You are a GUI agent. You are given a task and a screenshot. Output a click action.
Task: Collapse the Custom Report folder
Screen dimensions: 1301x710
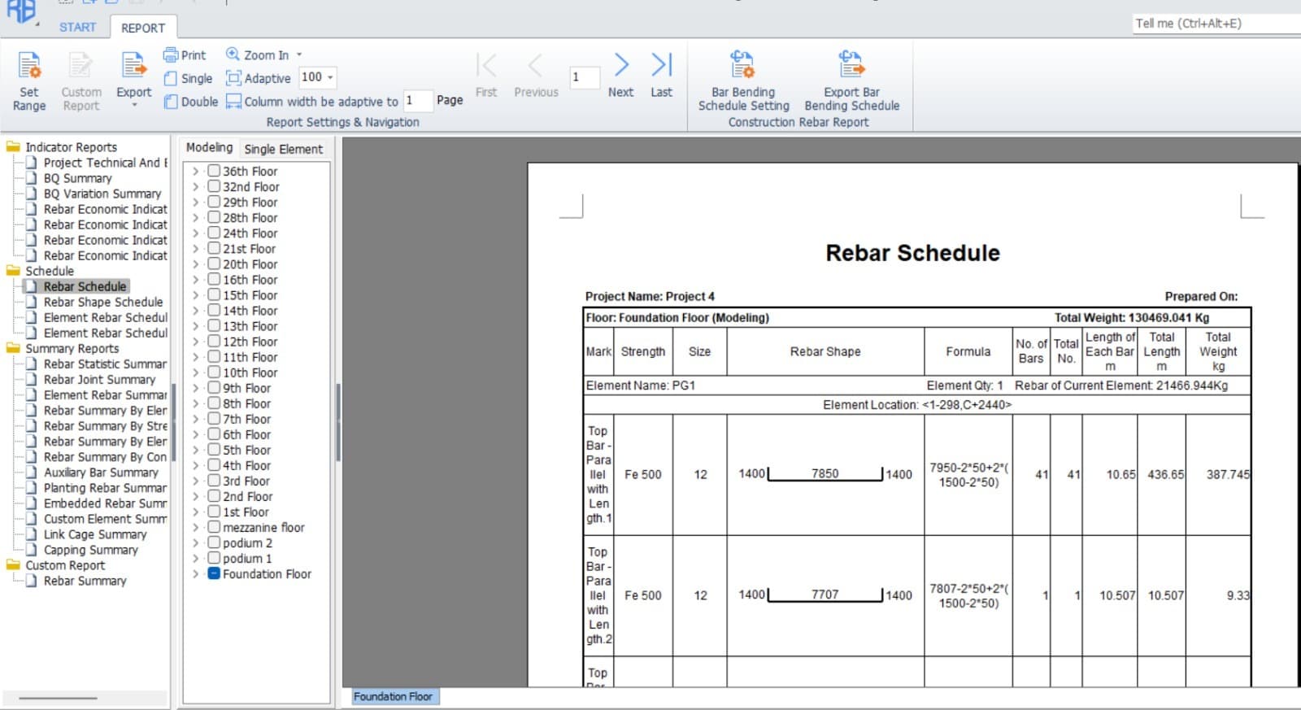pyautogui.click(x=13, y=565)
